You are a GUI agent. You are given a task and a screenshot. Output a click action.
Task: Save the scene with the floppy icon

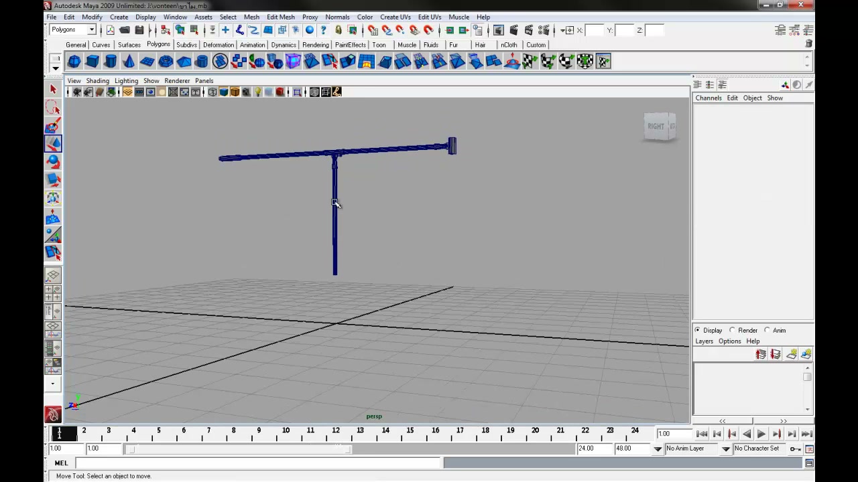[x=139, y=30]
